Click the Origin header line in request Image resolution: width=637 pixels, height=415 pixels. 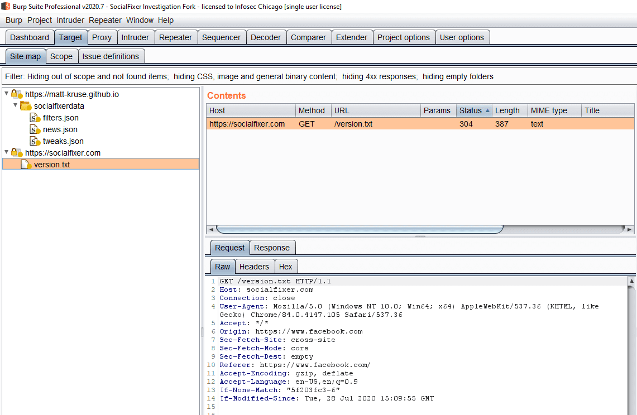[291, 331]
